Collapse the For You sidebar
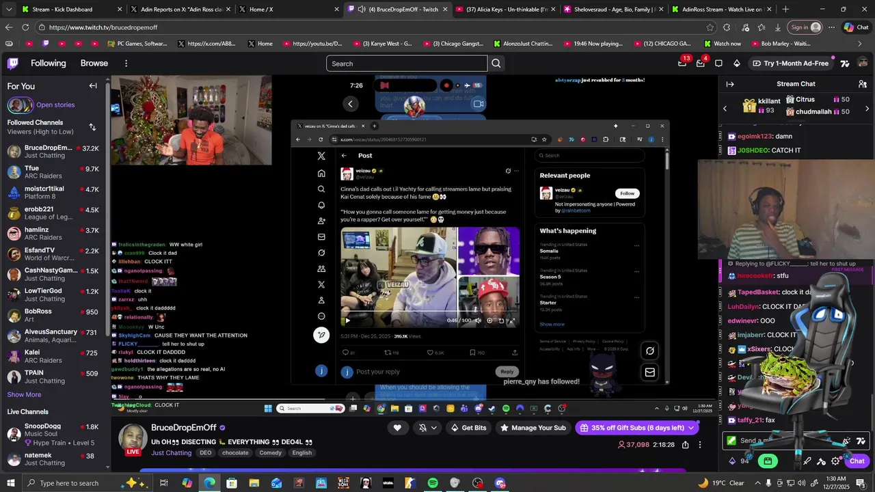This screenshot has height=492, width=875. (93, 86)
